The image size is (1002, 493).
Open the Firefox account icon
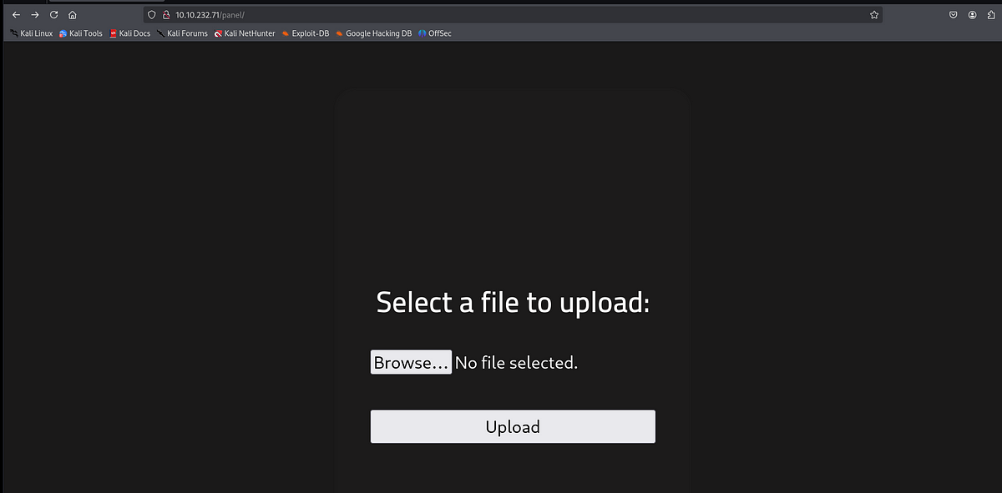[973, 15]
